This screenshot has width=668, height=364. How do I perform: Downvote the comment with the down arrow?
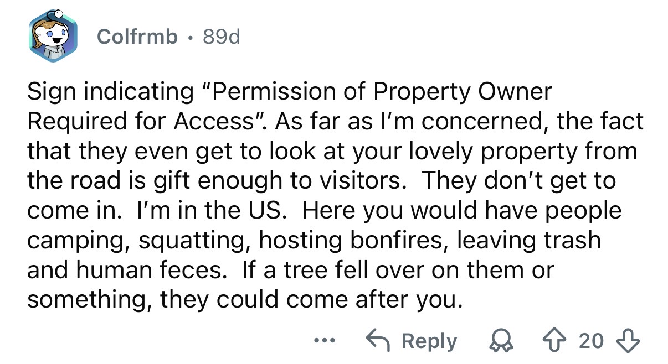(627, 341)
